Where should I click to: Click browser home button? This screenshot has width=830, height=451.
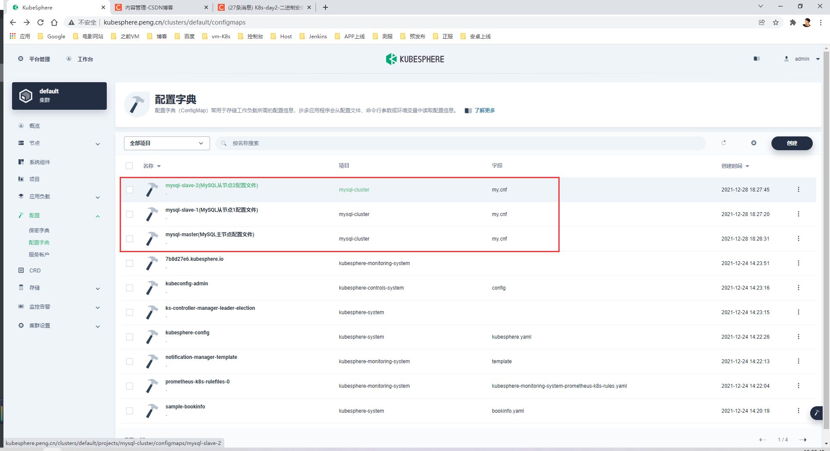(x=54, y=22)
